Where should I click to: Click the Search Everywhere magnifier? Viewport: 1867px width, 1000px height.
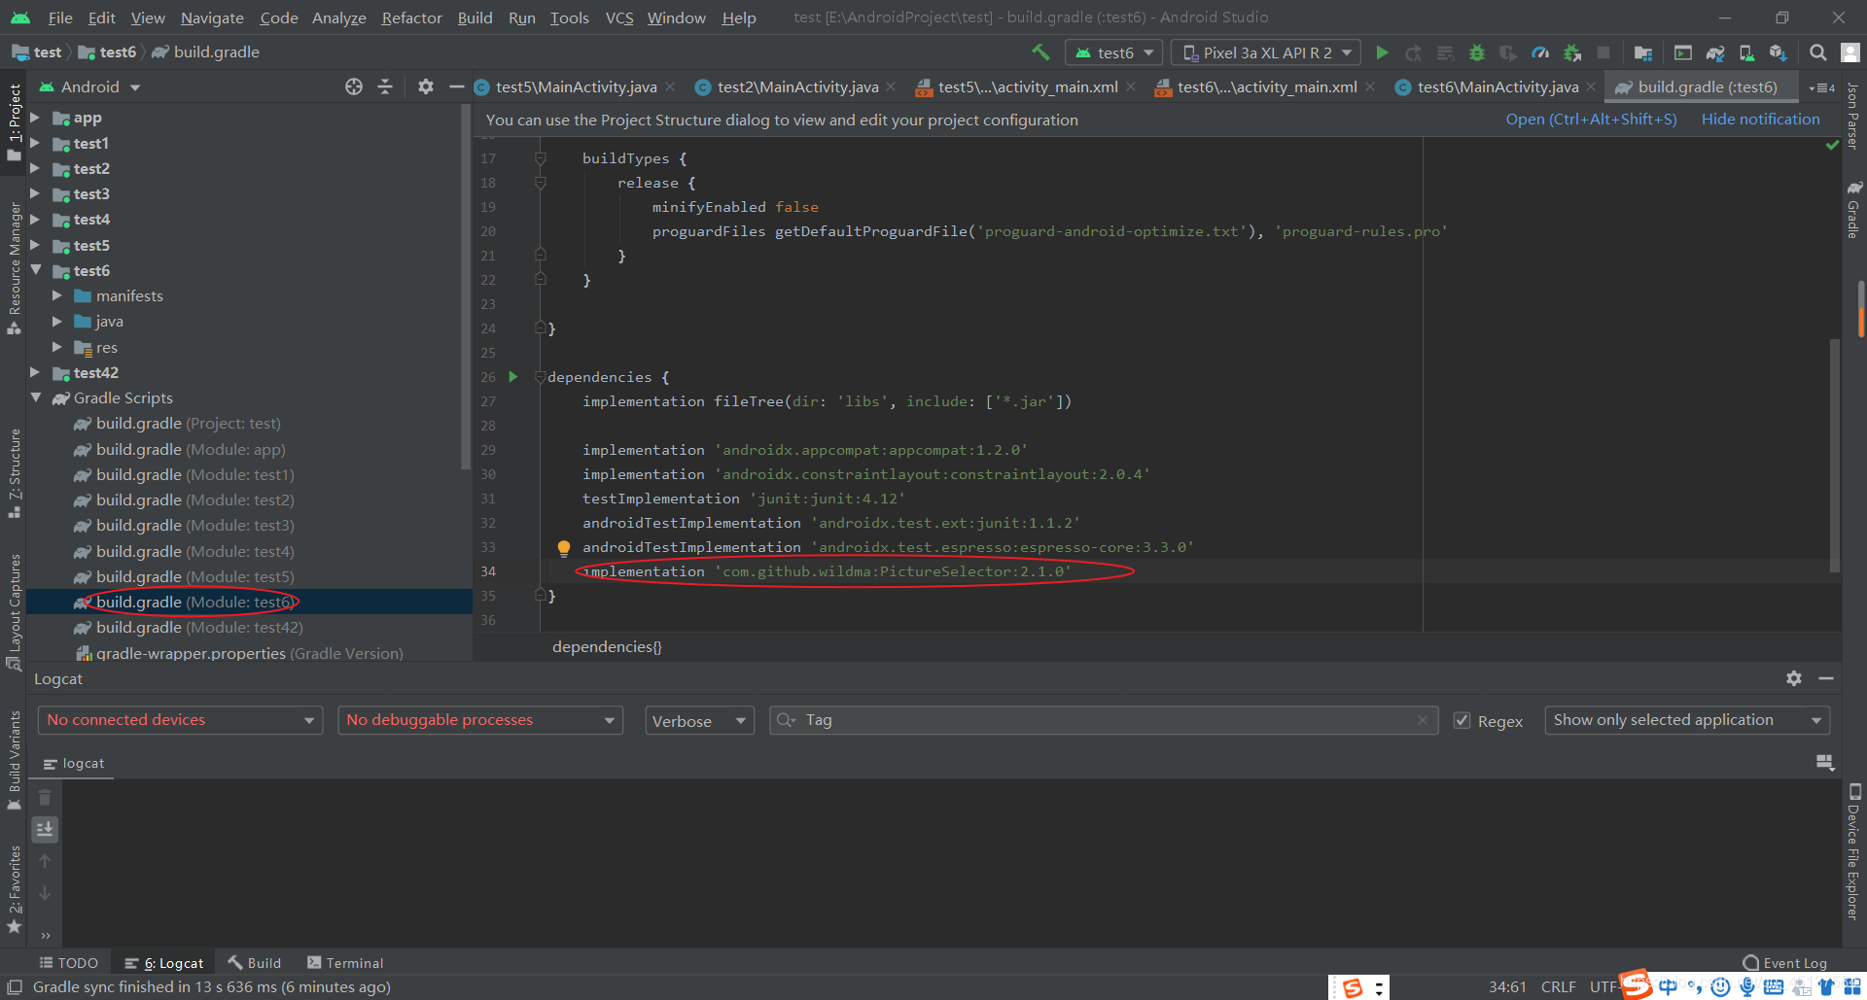pyautogui.click(x=1817, y=52)
